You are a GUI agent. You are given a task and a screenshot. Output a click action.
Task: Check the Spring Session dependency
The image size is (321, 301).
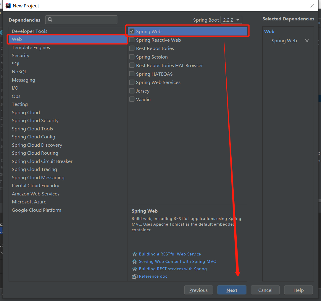pyautogui.click(x=132, y=57)
